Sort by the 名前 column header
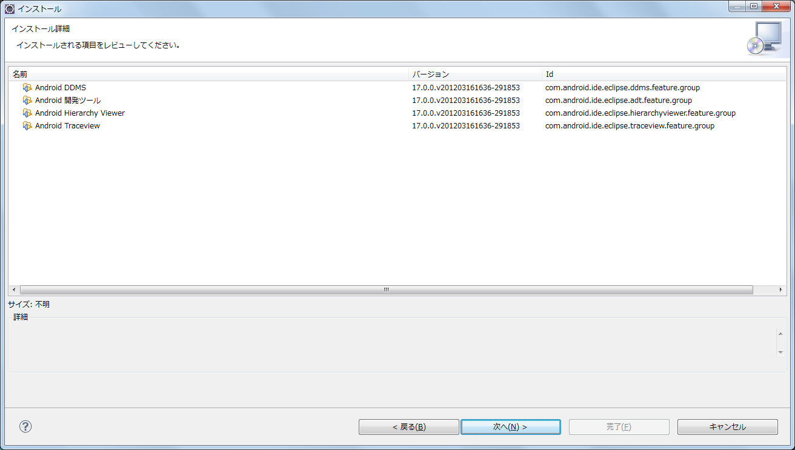The height and width of the screenshot is (450, 795). point(209,74)
